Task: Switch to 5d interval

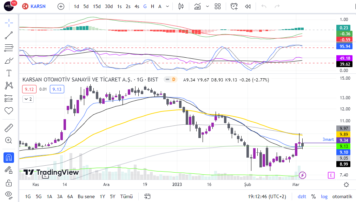Action: 86,6
